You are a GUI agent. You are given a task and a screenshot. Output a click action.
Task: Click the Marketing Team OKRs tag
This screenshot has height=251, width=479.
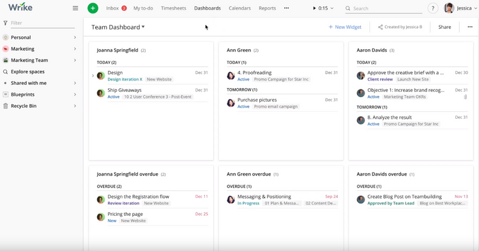click(x=405, y=97)
